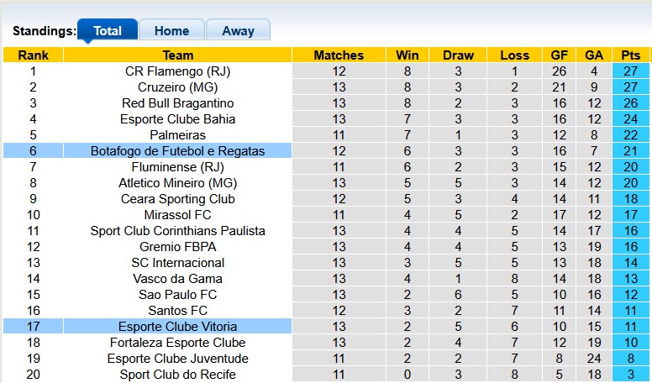Open Santos FC team page
Image resolution: width=652 pixels, height=383 pixels.
click(x=178, y=311)
